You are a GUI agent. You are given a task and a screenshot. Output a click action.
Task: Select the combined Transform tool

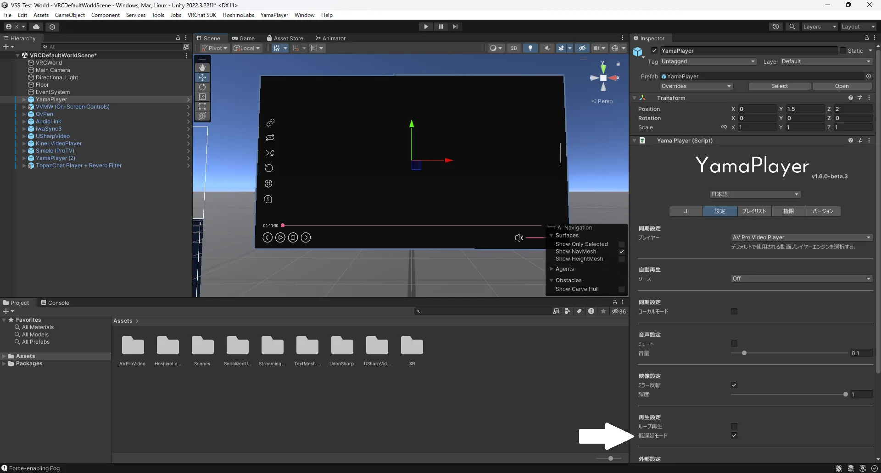[x=202, y=116]
